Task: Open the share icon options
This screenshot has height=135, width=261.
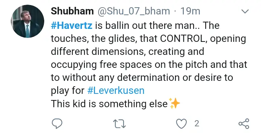Action: pos(244,124)
